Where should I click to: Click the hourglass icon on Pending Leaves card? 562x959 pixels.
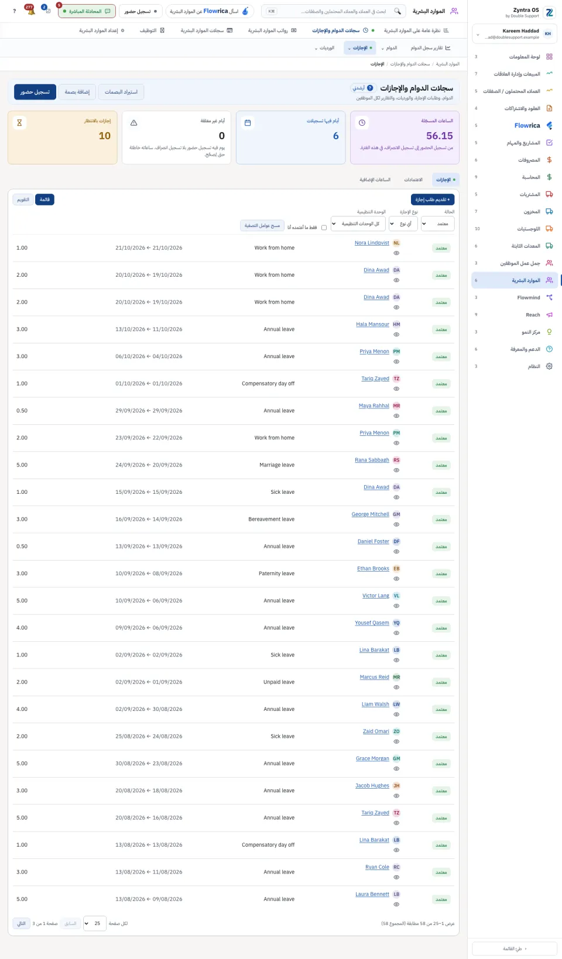click(19, 123)
